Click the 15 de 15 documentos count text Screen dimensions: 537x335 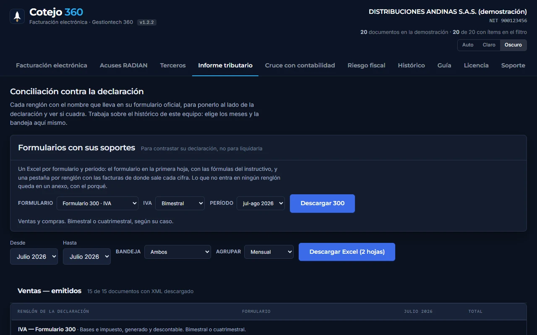tap(140, 291)
